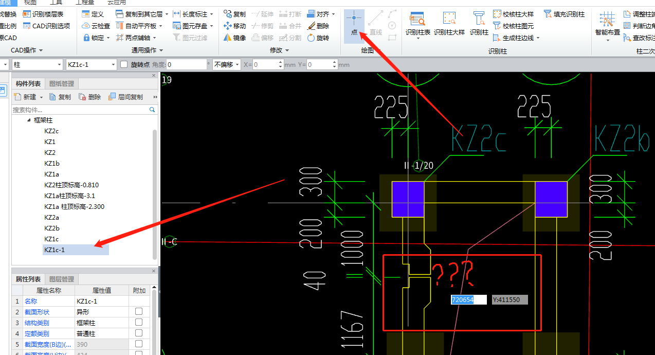This screenshot has width=655, height=355.
Task: Expand 自动平齐板 dropdown
Action: click(x=161, y=26)
